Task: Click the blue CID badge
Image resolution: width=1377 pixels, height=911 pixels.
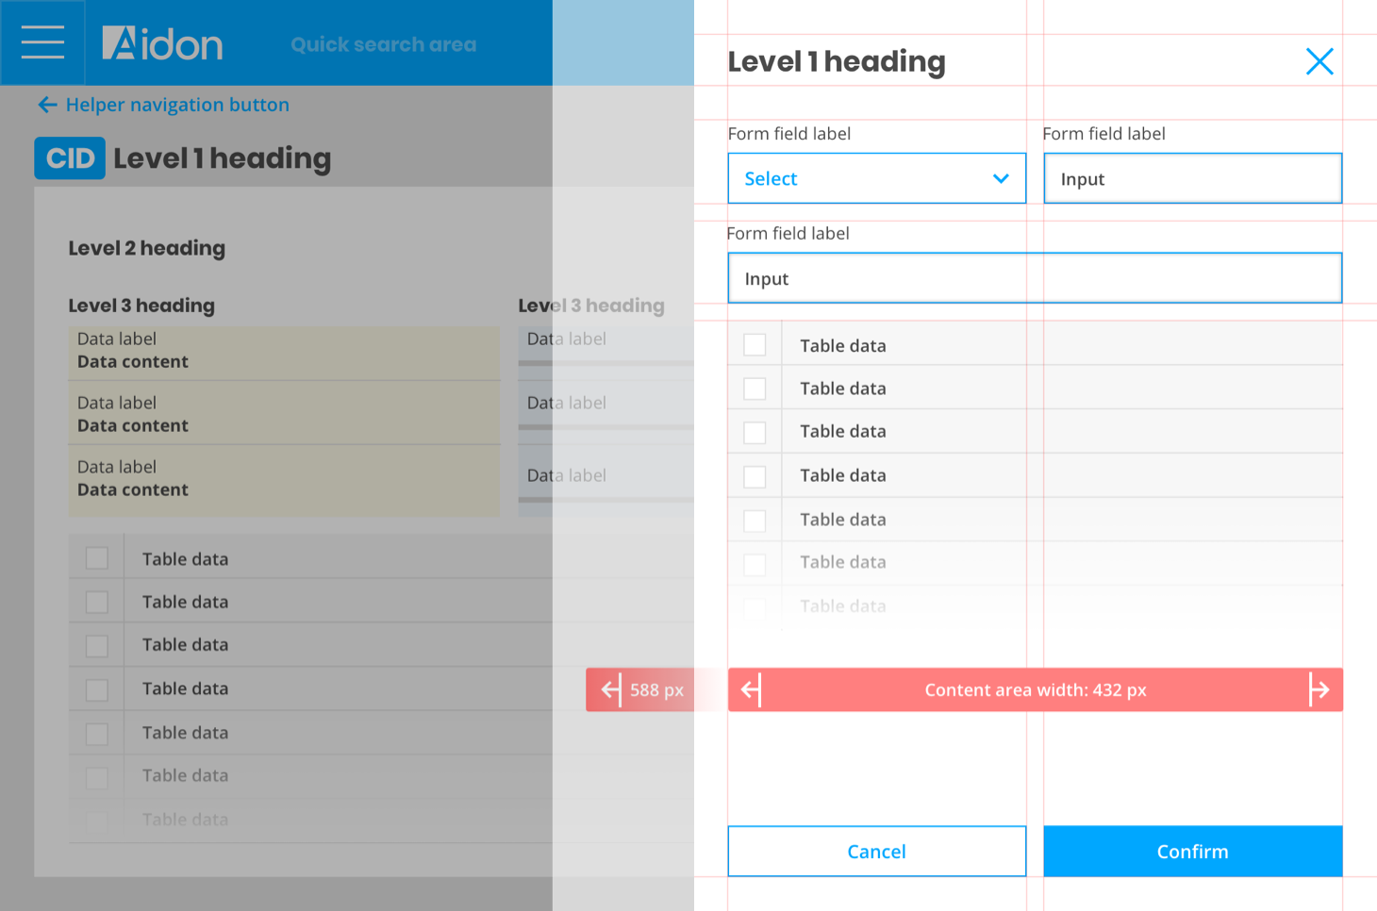Action: 70,158
